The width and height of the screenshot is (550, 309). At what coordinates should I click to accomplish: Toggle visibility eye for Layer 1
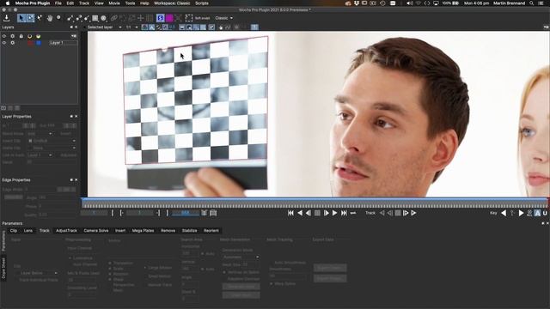point(4,43)
